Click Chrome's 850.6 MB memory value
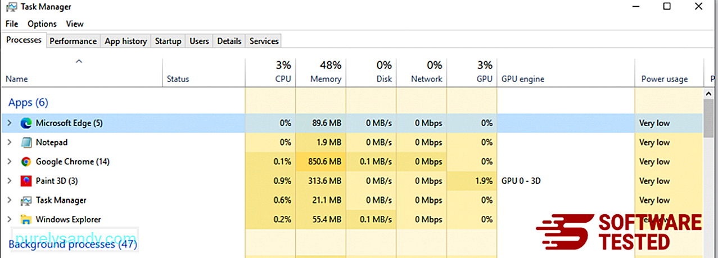Screen dimensions: 718x258 pyautogui.click(x=325, y=162)
